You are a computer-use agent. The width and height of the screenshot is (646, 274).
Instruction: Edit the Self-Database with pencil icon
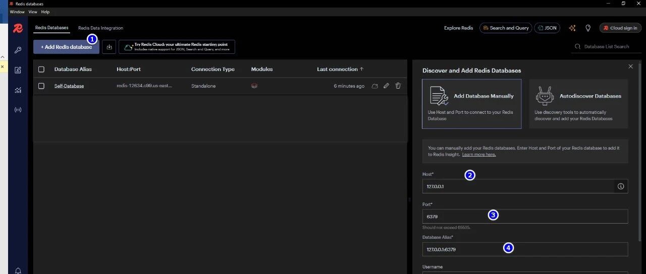pos(386,86)
